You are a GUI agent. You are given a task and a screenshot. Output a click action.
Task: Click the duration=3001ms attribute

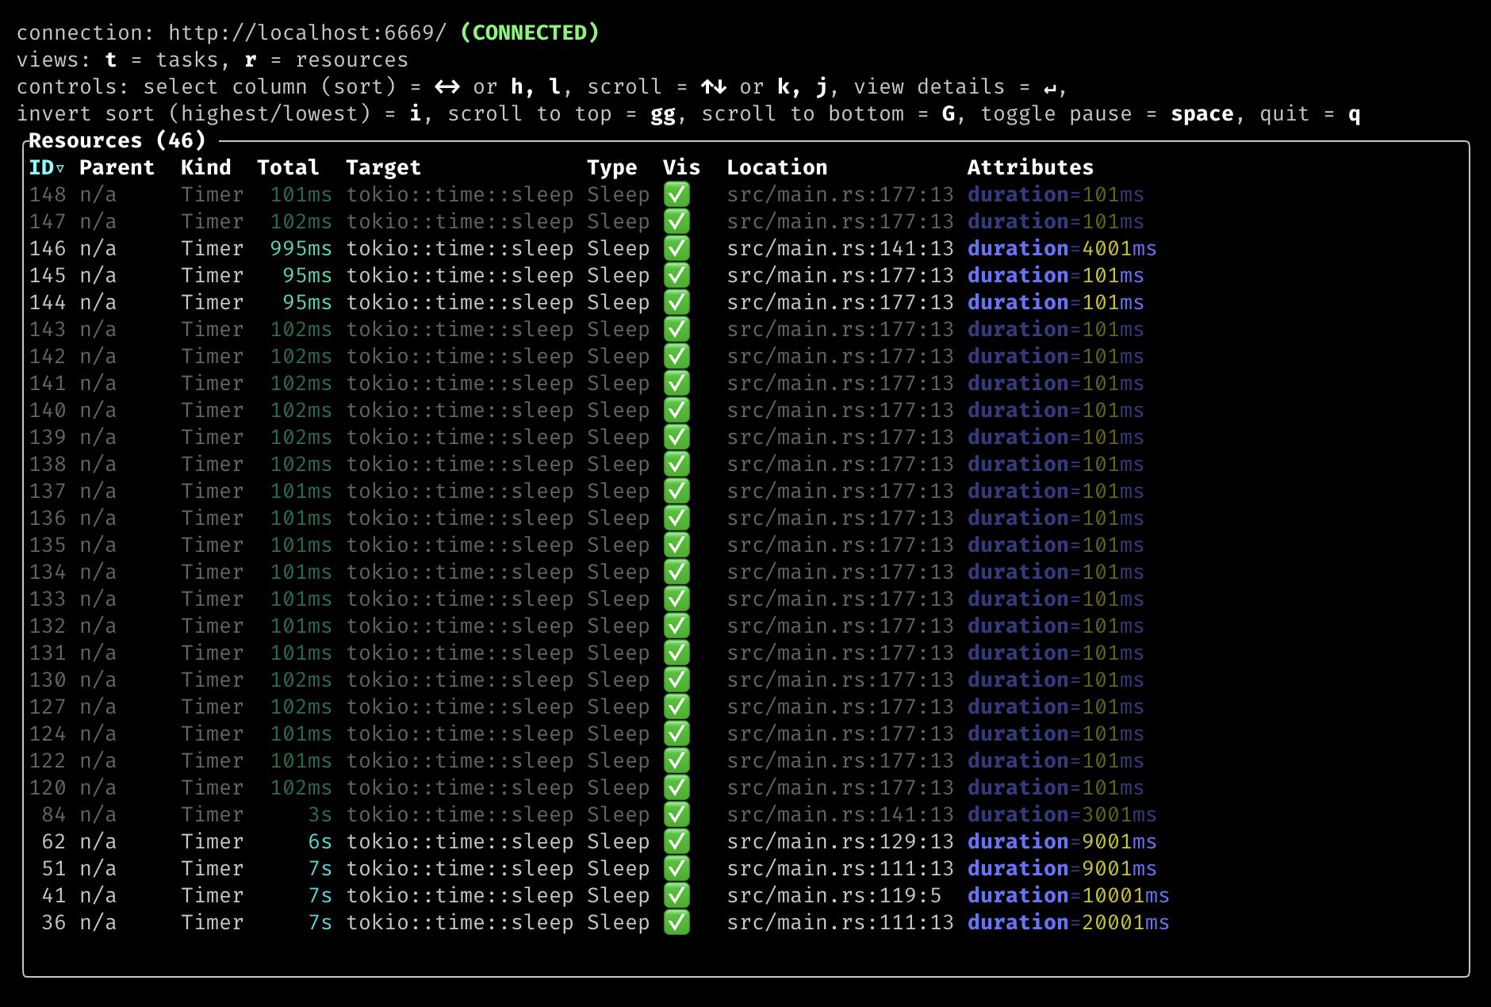coord(1063,814)
